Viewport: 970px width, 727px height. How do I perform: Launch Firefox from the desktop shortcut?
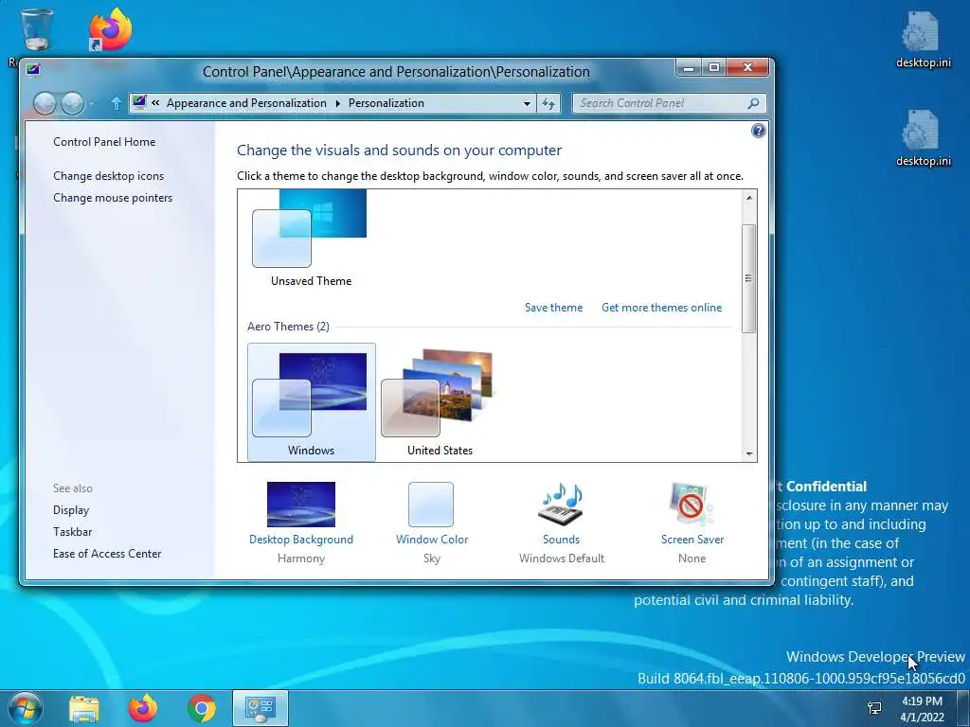tap(110, 29)
